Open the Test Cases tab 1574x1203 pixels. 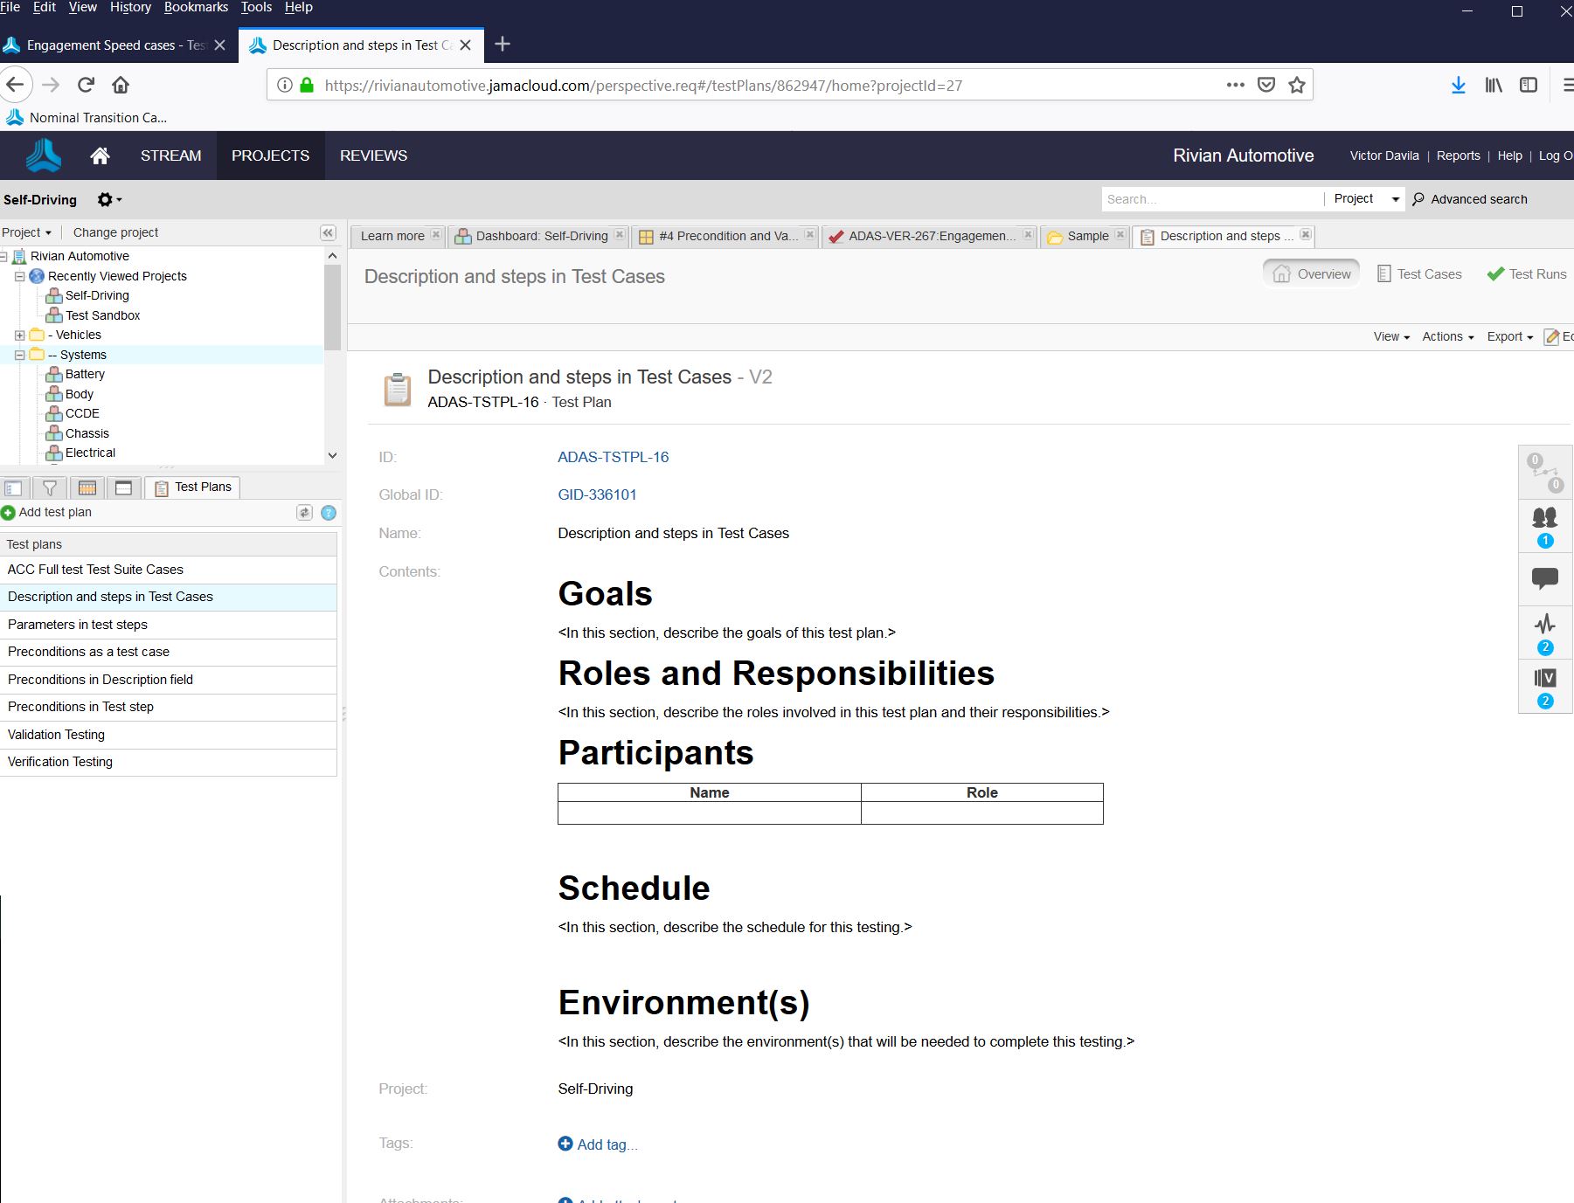tap(1419, 274)
